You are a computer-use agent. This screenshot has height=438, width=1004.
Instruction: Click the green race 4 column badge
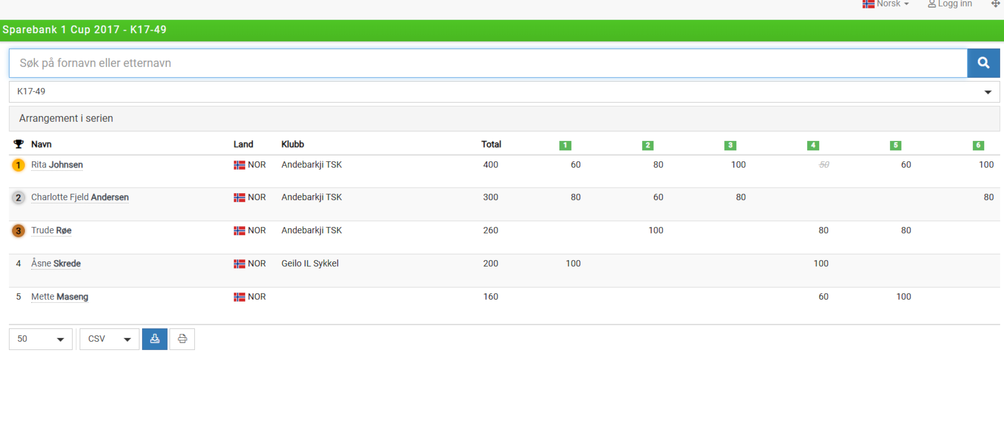[x=813, y=145]
